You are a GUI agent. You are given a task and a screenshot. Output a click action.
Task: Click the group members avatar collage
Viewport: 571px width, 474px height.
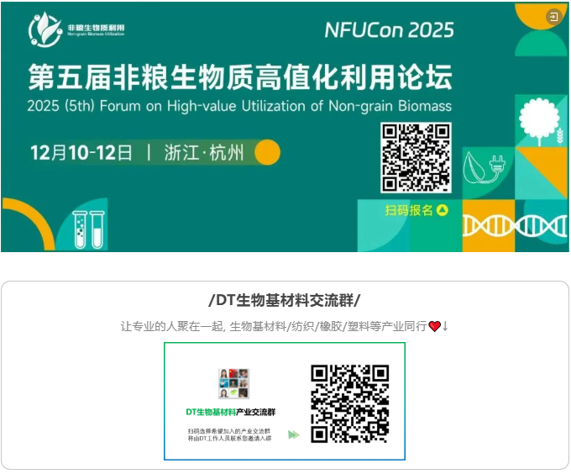[233, 383]
